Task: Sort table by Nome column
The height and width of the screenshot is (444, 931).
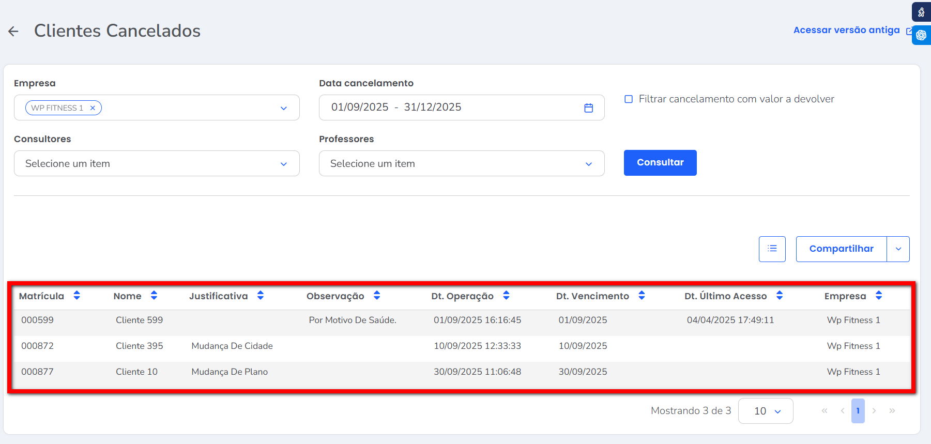Action: click(x=154, y=296)
